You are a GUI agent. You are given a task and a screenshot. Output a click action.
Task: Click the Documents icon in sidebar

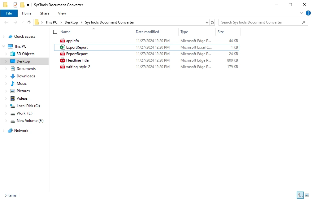pyautogui.click(x=13, y=69)
